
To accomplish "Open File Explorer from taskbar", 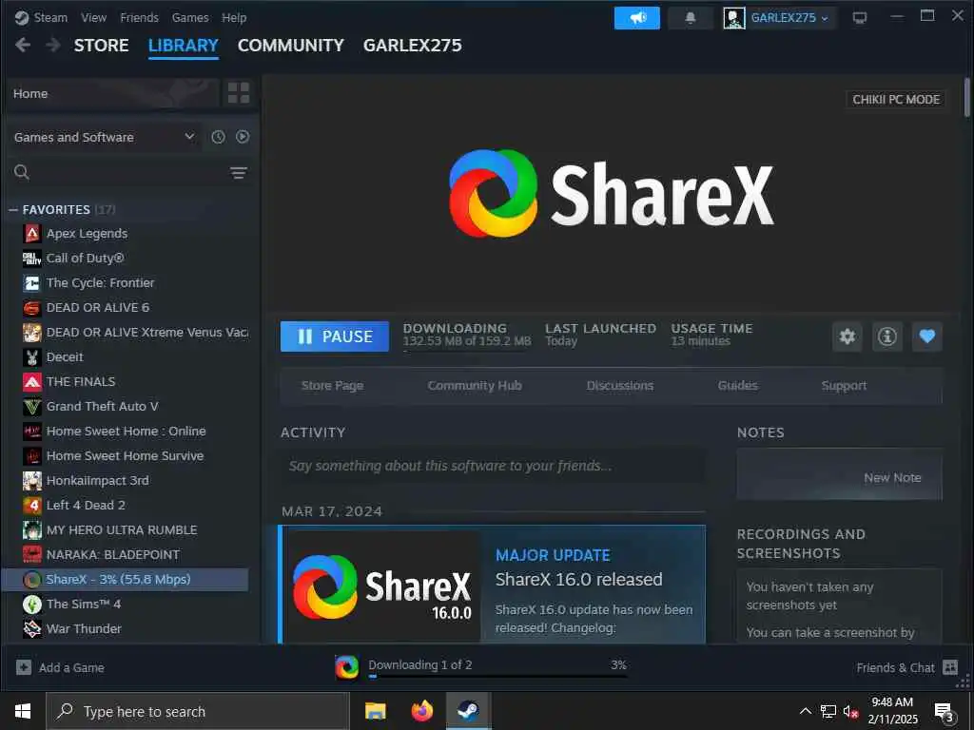I will (x=375, y=711).
